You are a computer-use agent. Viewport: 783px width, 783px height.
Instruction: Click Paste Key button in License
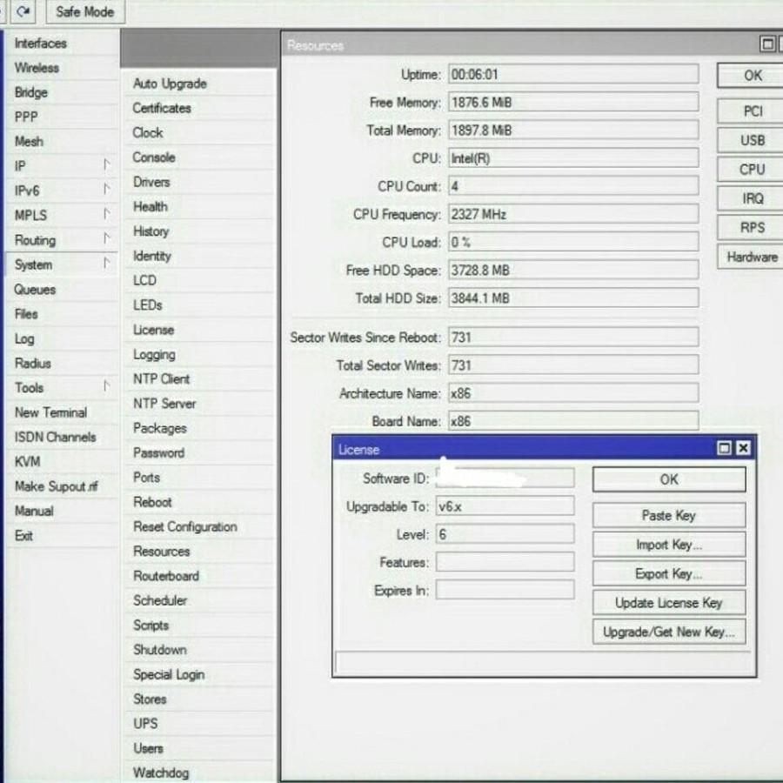pos(669,515)
